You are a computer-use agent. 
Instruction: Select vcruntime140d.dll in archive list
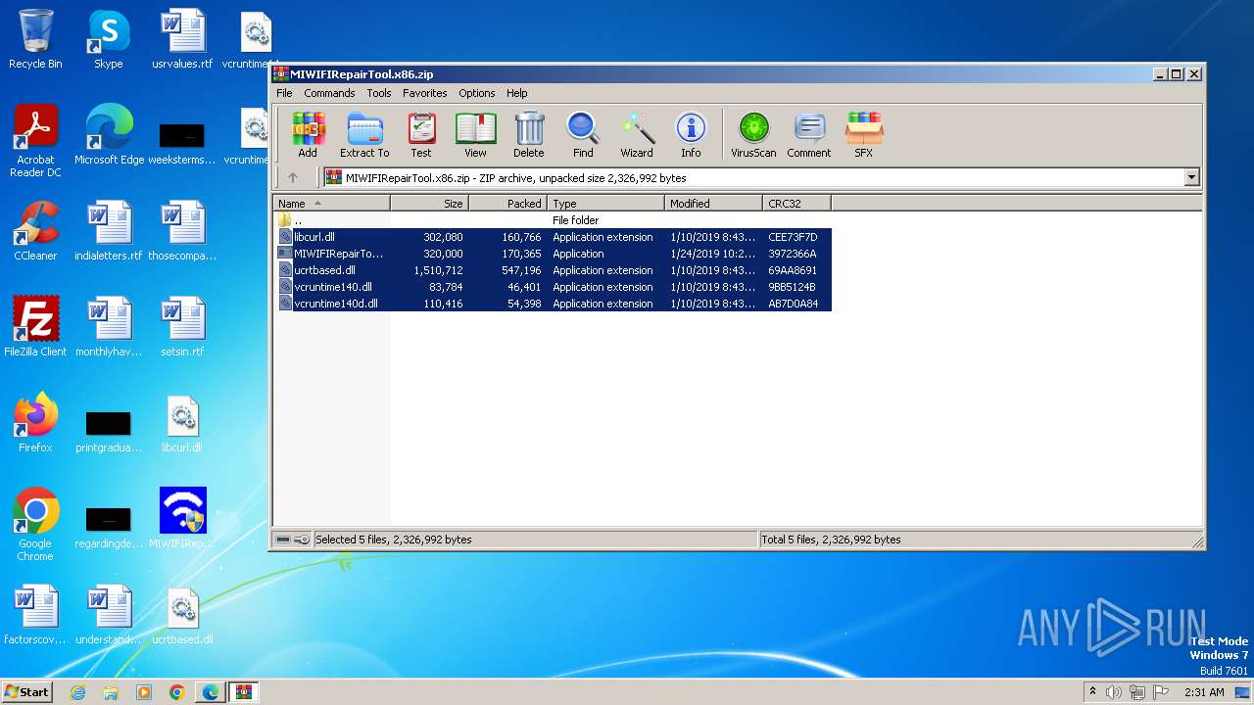click(554, 304)
